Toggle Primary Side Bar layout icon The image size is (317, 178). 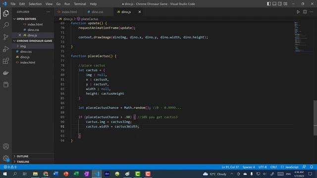268,4
